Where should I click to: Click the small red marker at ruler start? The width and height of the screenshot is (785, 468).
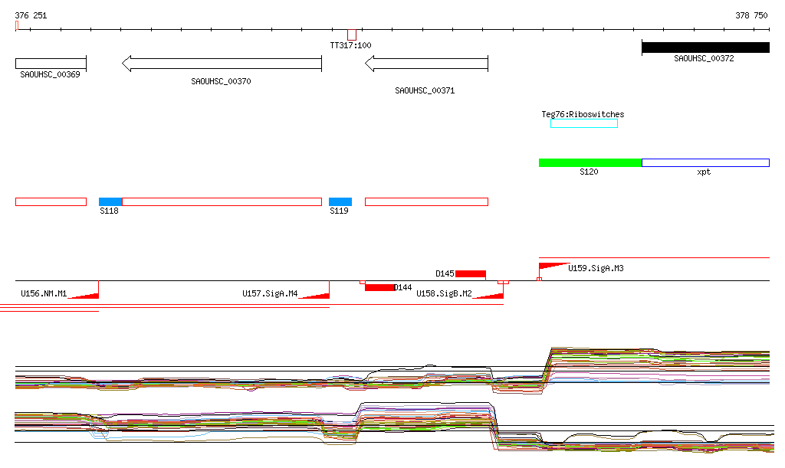(17, 25)
